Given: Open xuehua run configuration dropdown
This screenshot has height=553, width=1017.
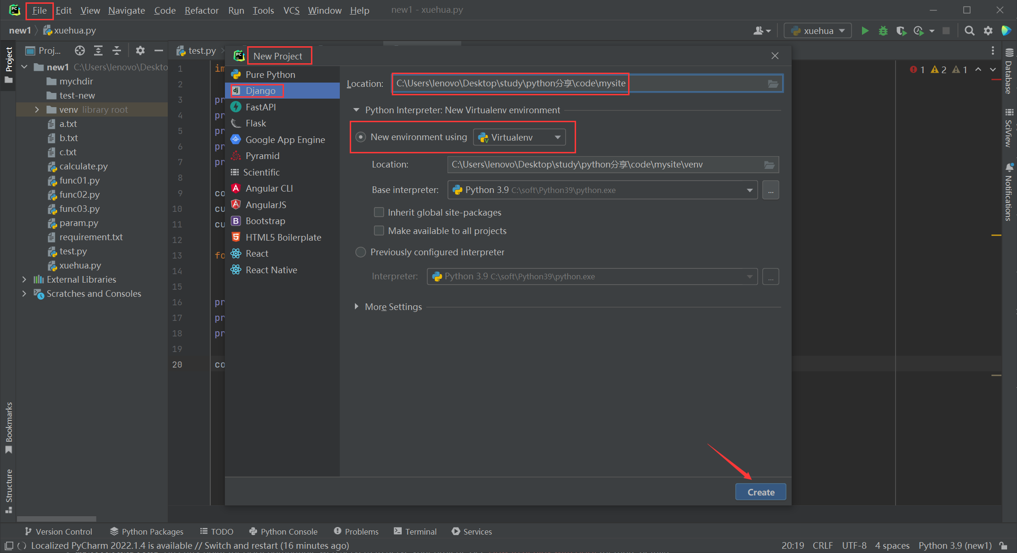Looking at the screenshot, I should click(x=818, y=31).
